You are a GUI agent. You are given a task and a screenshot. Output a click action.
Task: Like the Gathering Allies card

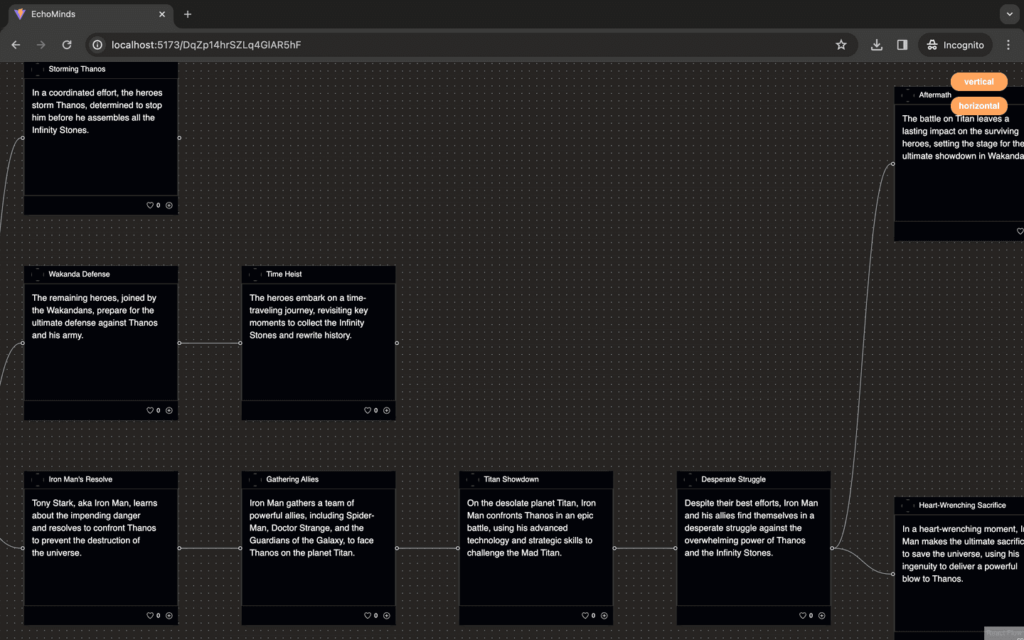tap(368, 616)
